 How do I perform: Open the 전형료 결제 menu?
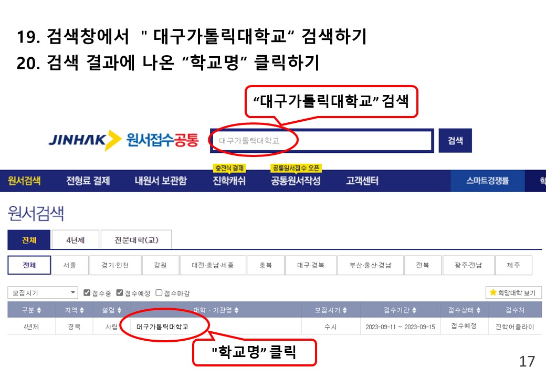coord(88,181)
